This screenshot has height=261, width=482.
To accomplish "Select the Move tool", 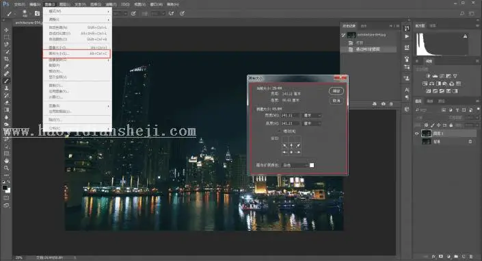I will tap(6, 30).
